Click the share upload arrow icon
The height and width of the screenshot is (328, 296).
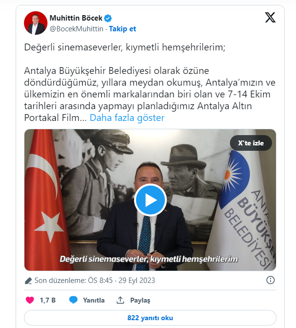pos(120,300)
